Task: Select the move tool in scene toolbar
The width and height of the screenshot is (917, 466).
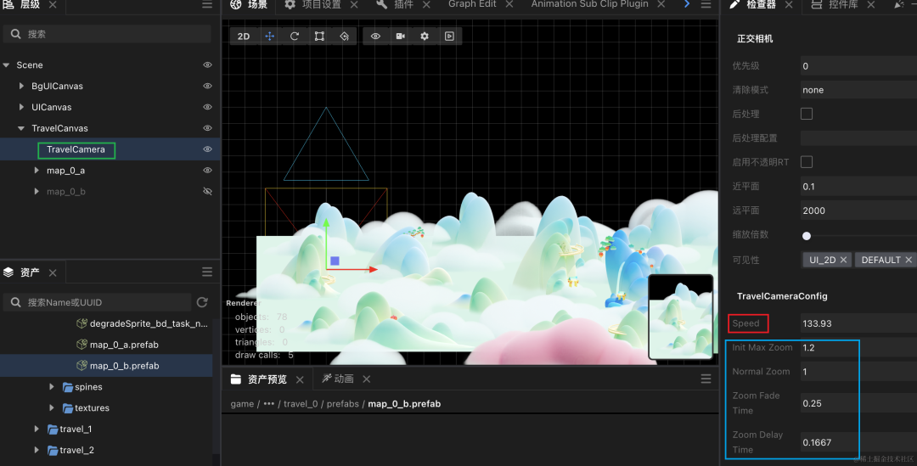Action: point(269,36)
